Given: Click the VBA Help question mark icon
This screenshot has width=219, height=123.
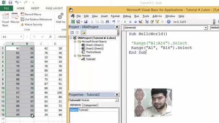Looking at the screenshot, I should coord(169,22).
